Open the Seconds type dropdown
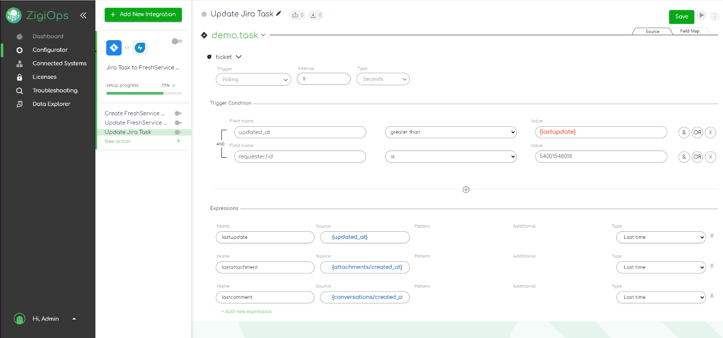This screenshot has height=338, width=723. pos(383,79)
